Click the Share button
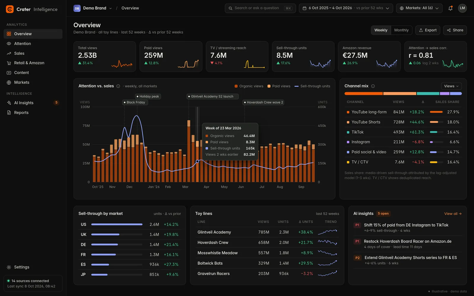This screenshot has height=296, width=474. [x=455, y=30]
